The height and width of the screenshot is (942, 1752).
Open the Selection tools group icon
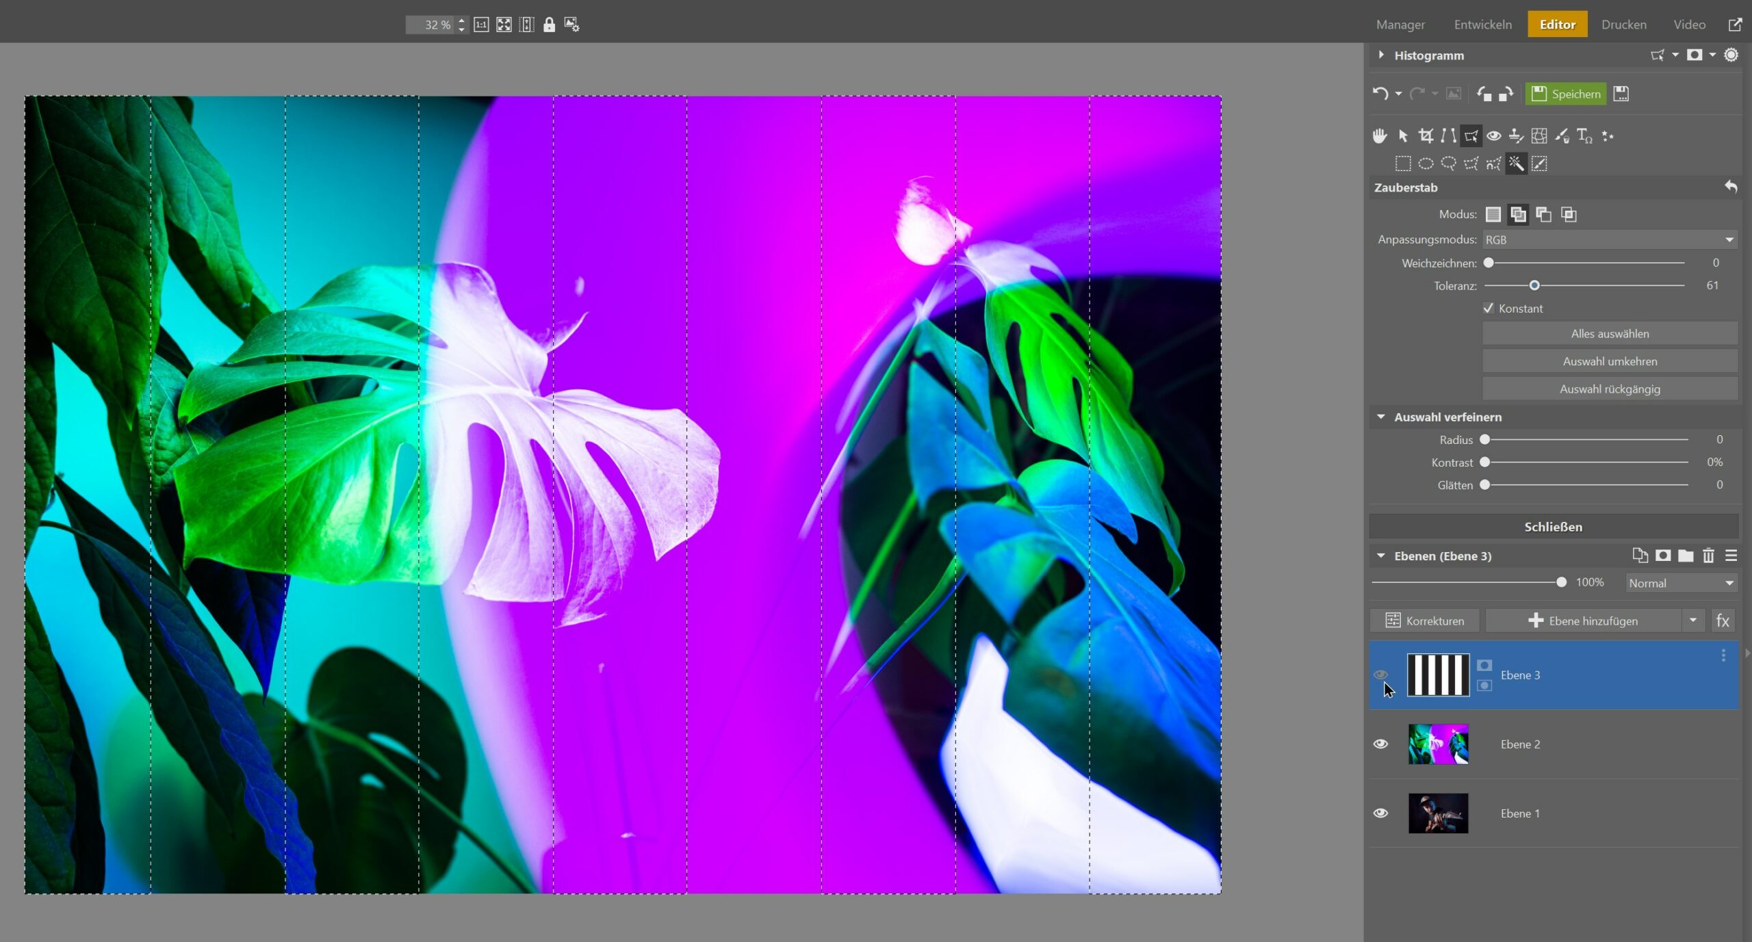1471,136
